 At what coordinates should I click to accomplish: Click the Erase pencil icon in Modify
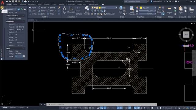[x=59, y=8]
